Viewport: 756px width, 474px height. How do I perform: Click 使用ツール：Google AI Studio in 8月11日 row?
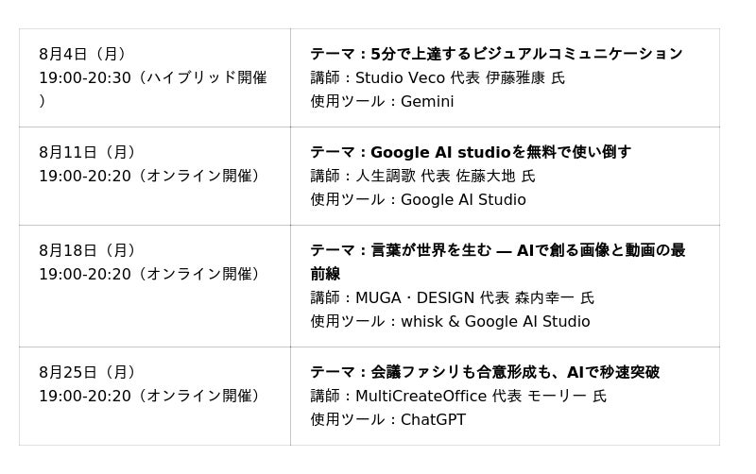[418, 199]
